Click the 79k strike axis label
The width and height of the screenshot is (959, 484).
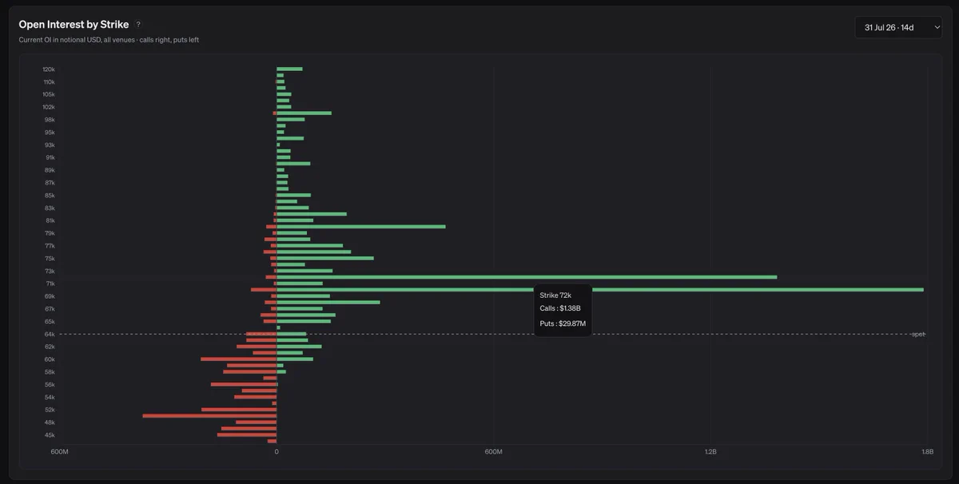click(x=50, y=233)
